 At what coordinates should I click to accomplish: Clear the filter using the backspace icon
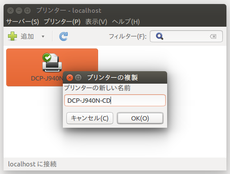(x=213, y=36)
